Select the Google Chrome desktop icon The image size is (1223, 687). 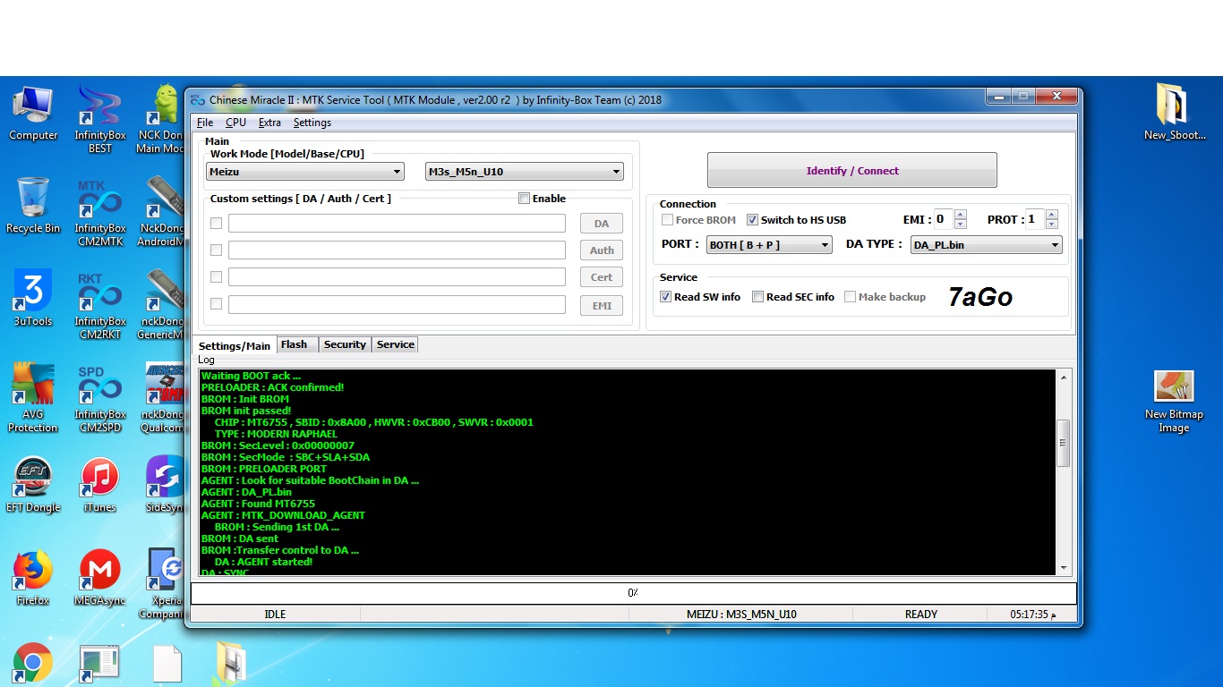(33, 663)
